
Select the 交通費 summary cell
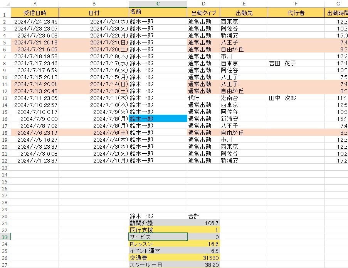coord(158,258)
